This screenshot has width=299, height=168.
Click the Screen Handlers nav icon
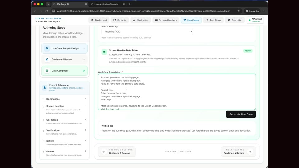point(156,20)
